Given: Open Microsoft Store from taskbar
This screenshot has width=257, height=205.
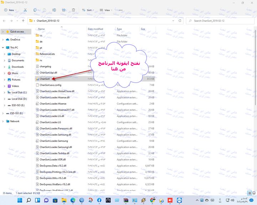Looking at the screenshot, I should pyautogui.click(x=55, y=200).
